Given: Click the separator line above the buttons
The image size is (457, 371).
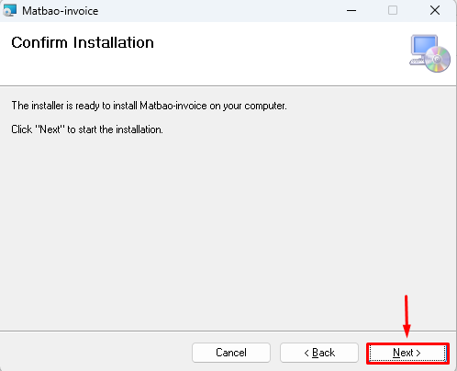Looking at the screenshot, I should pos(228,331).
